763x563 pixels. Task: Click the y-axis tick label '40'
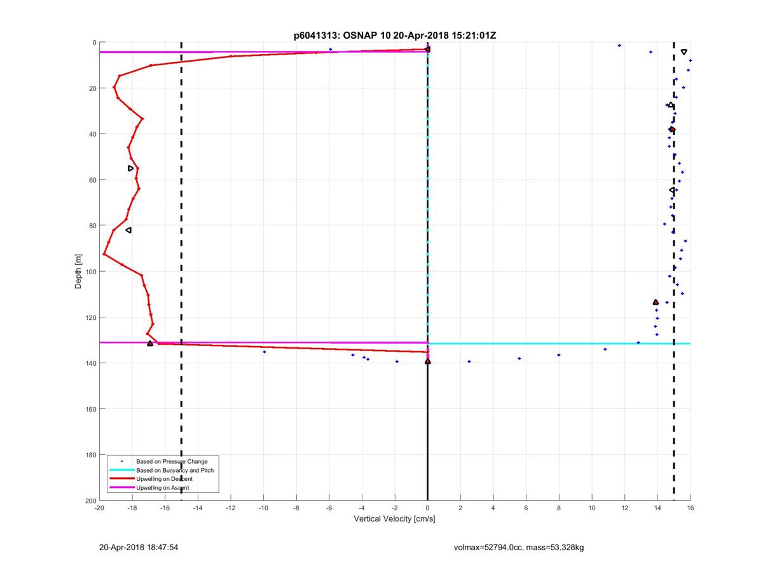pyautogui.click(x=92, y=134)
